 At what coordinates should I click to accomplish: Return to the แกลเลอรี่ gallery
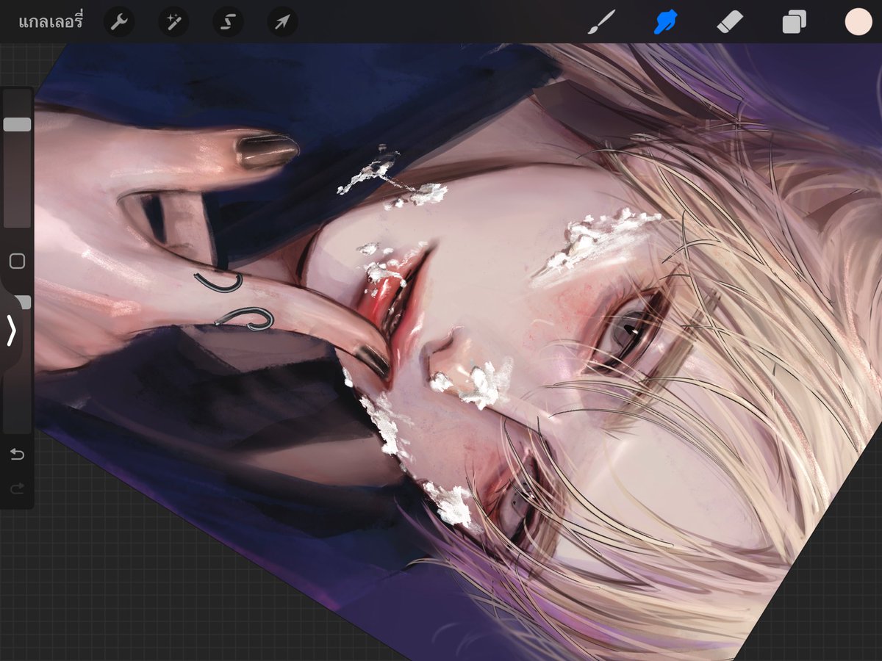click(49, 22)
